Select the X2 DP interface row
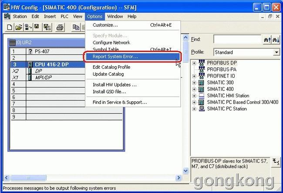The width and height of the screenshot is (283, 193). pyautogui.click(x=48, y=71)
